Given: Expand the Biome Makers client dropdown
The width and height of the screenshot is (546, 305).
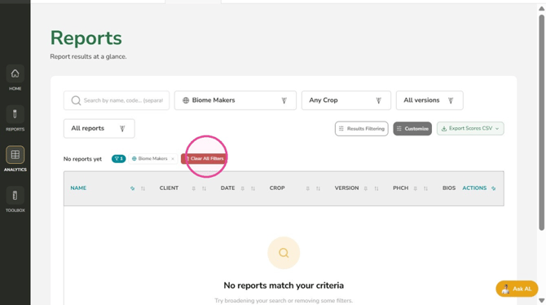Looking at the screenshot, I should coord(236,100).
